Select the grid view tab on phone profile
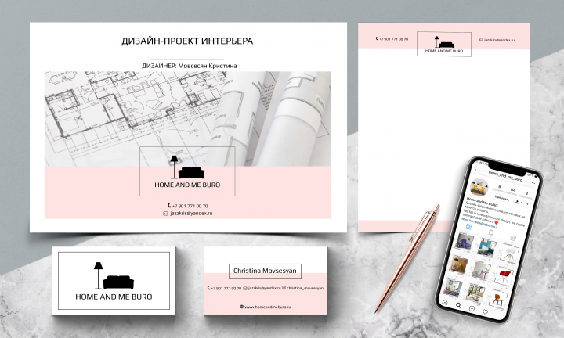This screenshot has height=338, width=564. click(x=468, y=227)
